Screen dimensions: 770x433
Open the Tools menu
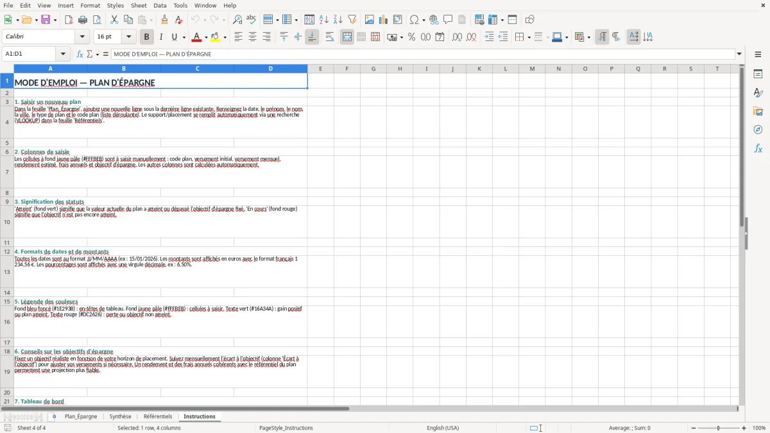pyautogui.click(x=180, y=5)
